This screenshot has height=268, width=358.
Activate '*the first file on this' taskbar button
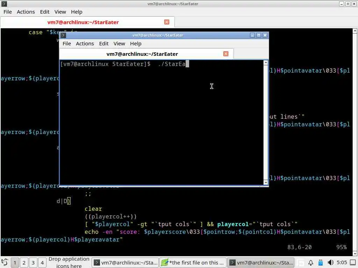193,263
